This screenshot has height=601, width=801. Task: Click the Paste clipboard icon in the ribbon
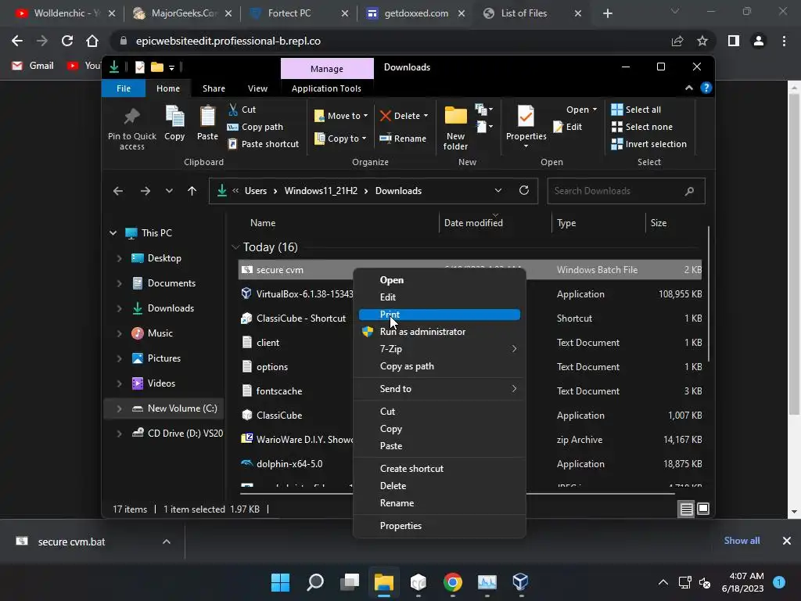point(207,116)
